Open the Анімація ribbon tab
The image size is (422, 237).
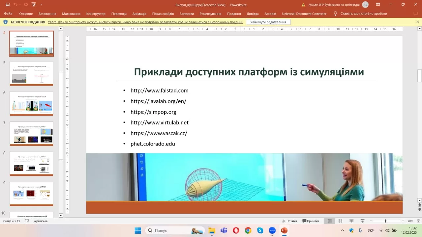point(139,14)
